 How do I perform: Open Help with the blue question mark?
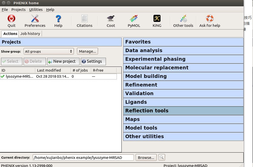point(58,18)
